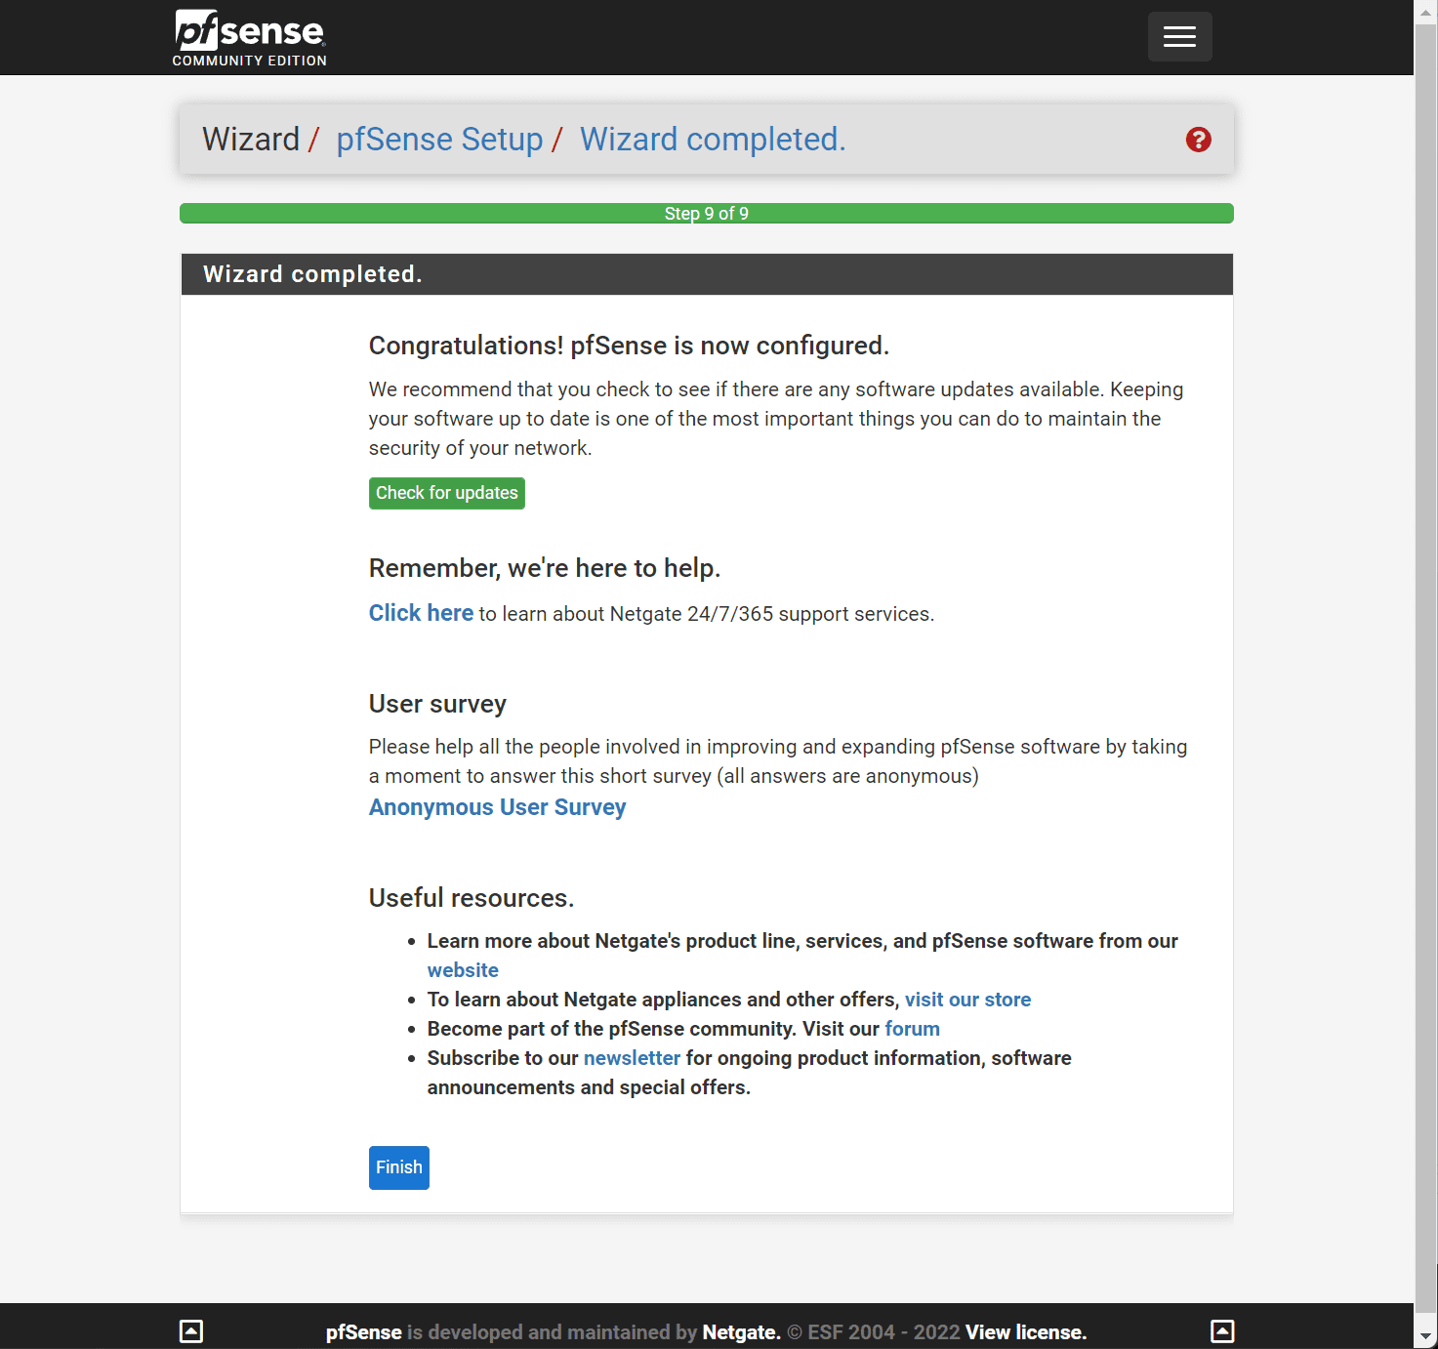Click the 'Wizard completed.' panel header
Viewport: 1438px width, 1349px height.
coord(707,274)
